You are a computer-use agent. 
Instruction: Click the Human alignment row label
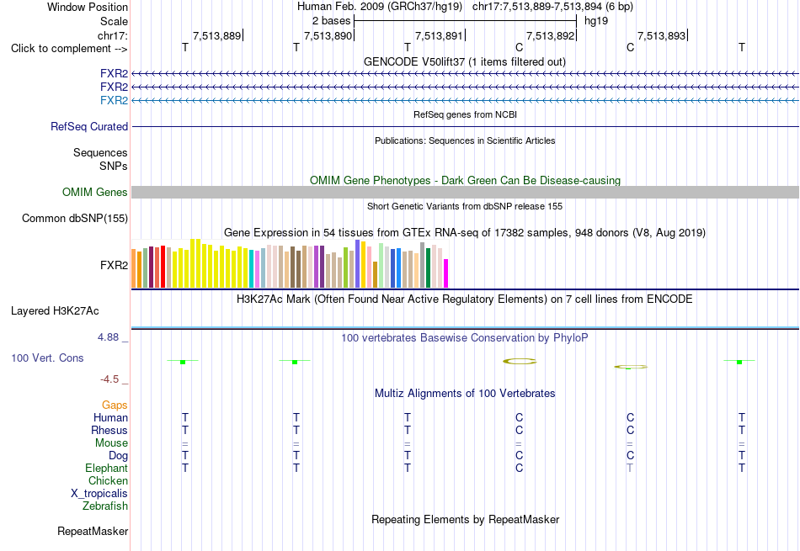click(x=110, y=418)
